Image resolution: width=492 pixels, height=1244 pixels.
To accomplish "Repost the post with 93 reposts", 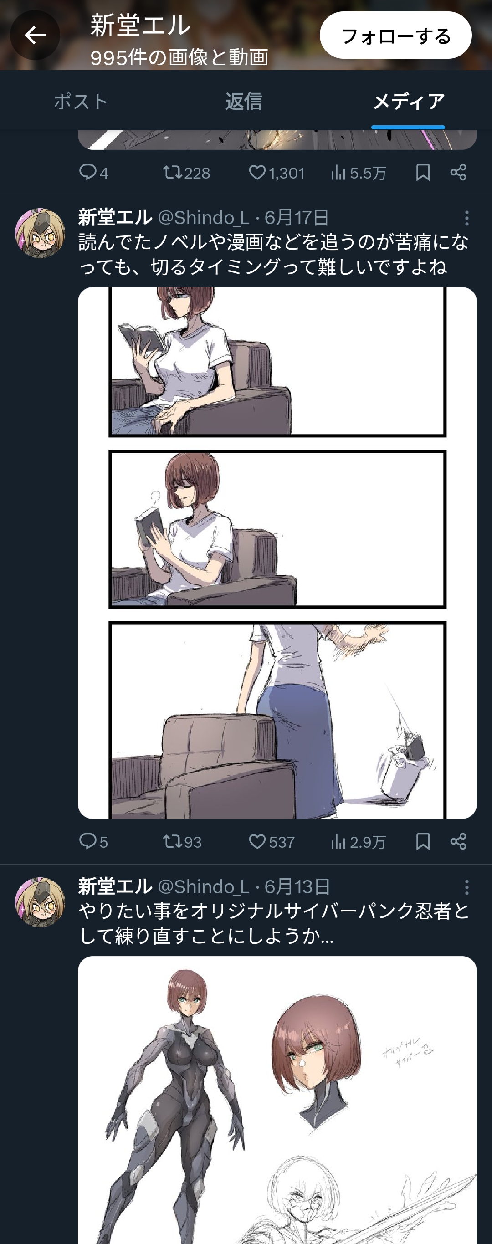I will (171, 842).
